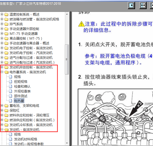Click folder icon of 蓄电池、支架和电缆
The height and width of the screenshot is (146, 153).
[x=6, y=106]
